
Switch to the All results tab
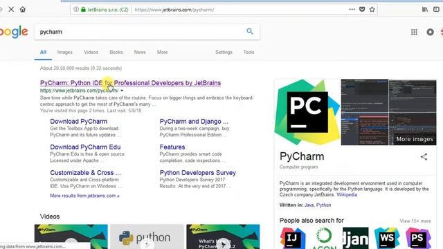43,53
